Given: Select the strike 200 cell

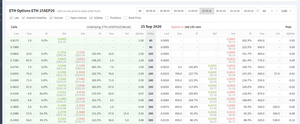Looking at the screenshot, I should (x=151, y=87).
